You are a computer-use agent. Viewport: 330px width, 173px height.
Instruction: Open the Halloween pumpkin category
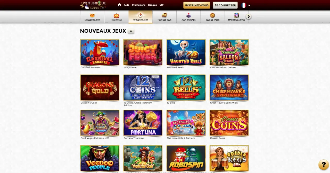click(116, 17)
